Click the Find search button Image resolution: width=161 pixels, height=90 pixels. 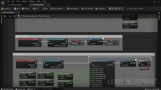(45, 9)
